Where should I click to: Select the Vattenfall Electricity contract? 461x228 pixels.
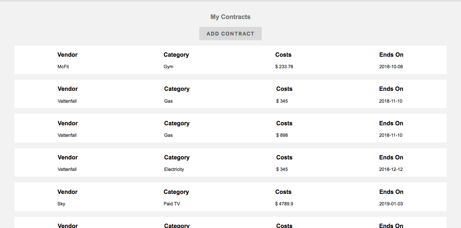[x=230, y=162]
